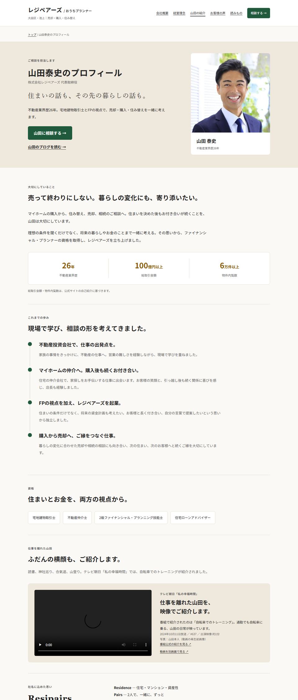Click the video 0:00 time display
298x700 pixels.
click(49, 645)
